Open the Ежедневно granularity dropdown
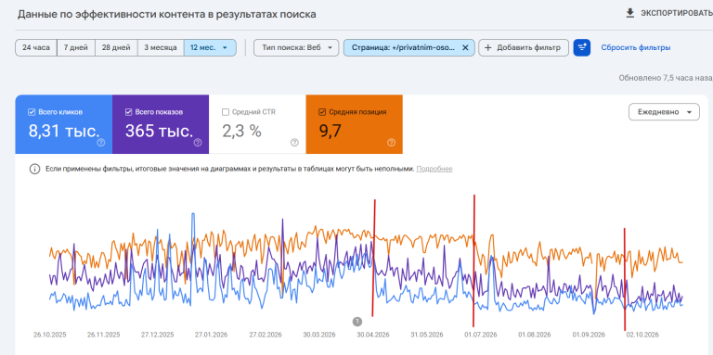Screen dimensions: 713x355 pos(664,112)
